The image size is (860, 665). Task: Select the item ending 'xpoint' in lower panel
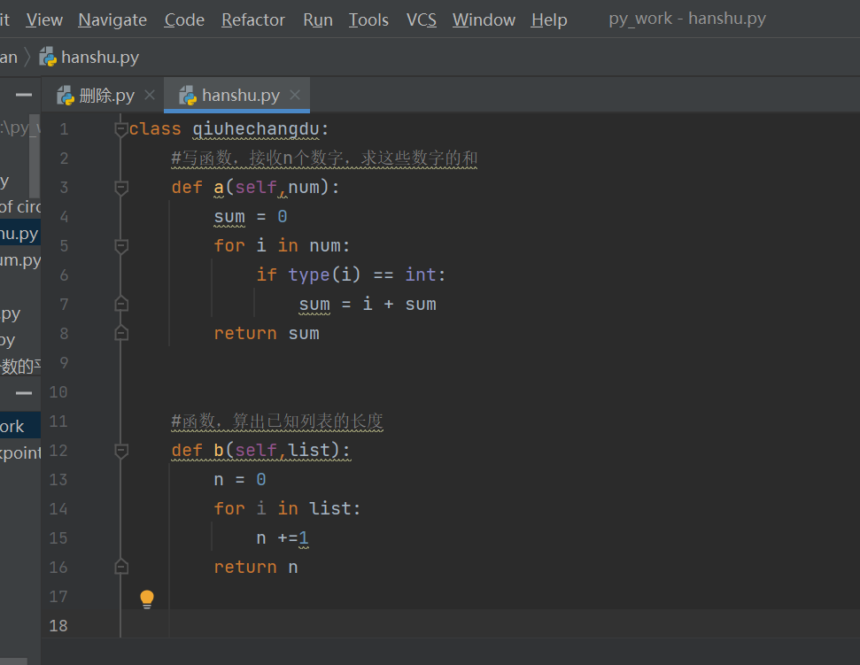click(20, 452)
